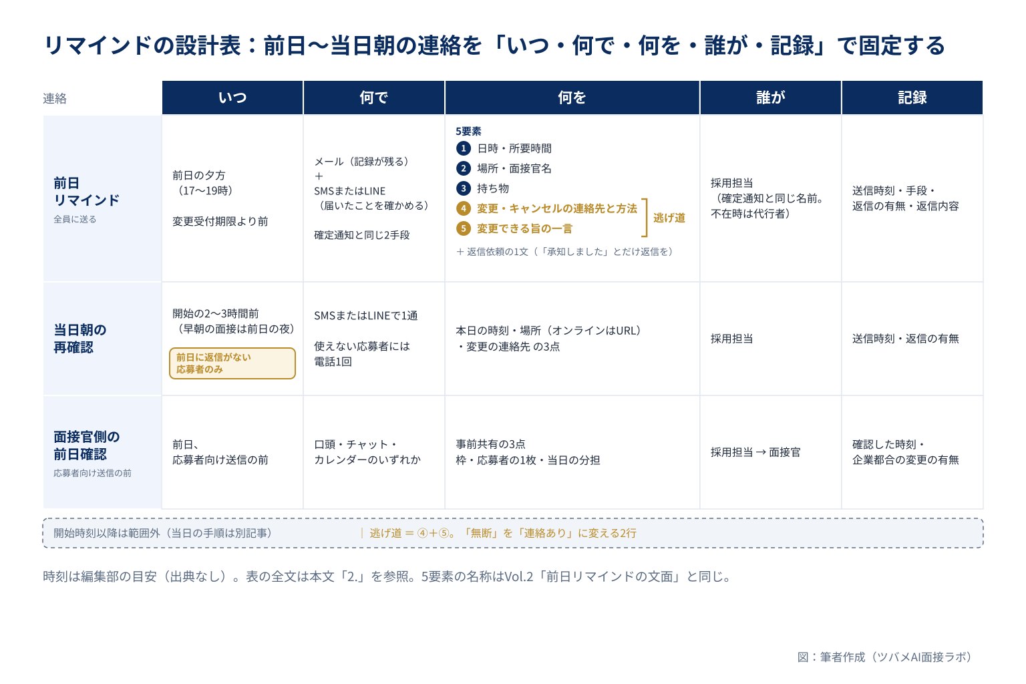The height and width of the screenshot is (684, 1026).
Task: Click 開始時刻以降は範囲外 note
Action: 163,533
